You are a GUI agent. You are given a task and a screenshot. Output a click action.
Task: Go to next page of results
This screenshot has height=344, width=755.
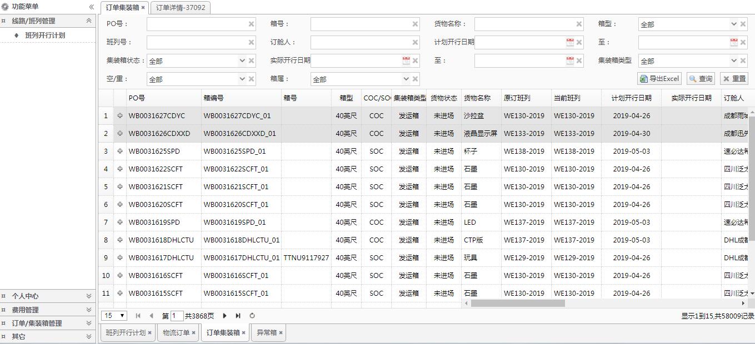pos(224,316)
